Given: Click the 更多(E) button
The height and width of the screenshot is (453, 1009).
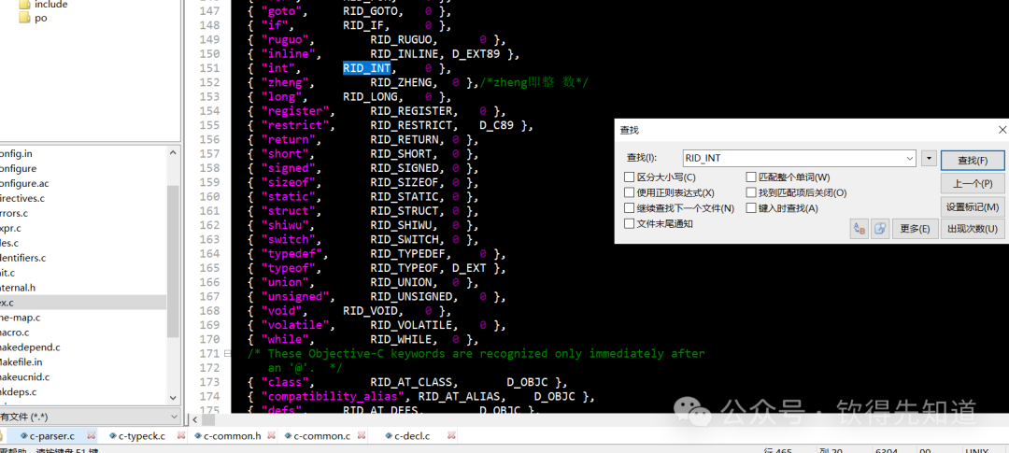Looking at the screenshot, I should pos(915,229).
